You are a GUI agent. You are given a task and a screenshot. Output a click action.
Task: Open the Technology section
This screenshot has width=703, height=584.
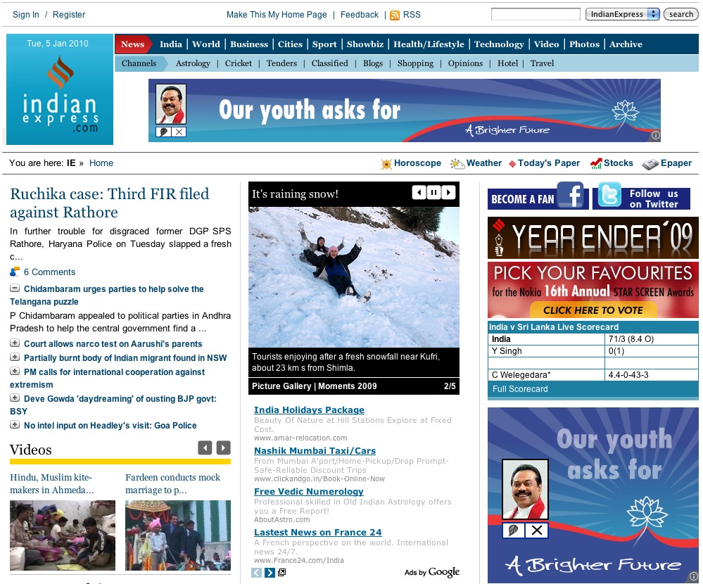click(x=499, y=44)
